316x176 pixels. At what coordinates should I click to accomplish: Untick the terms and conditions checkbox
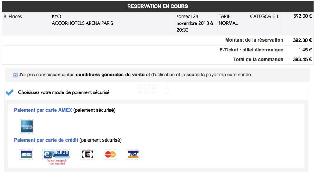(16, 75)
